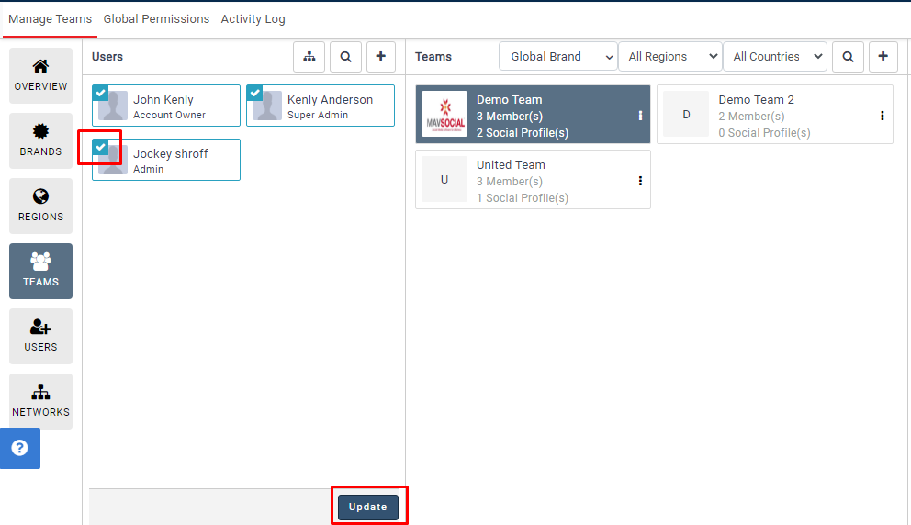Open the Global Brand dropdown
Image resolution: width=911 pixels, height=525 pixels.
pos(557,57)
